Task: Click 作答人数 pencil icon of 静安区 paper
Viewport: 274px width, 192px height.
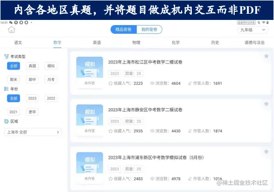Action: click(x=190, y=131)
